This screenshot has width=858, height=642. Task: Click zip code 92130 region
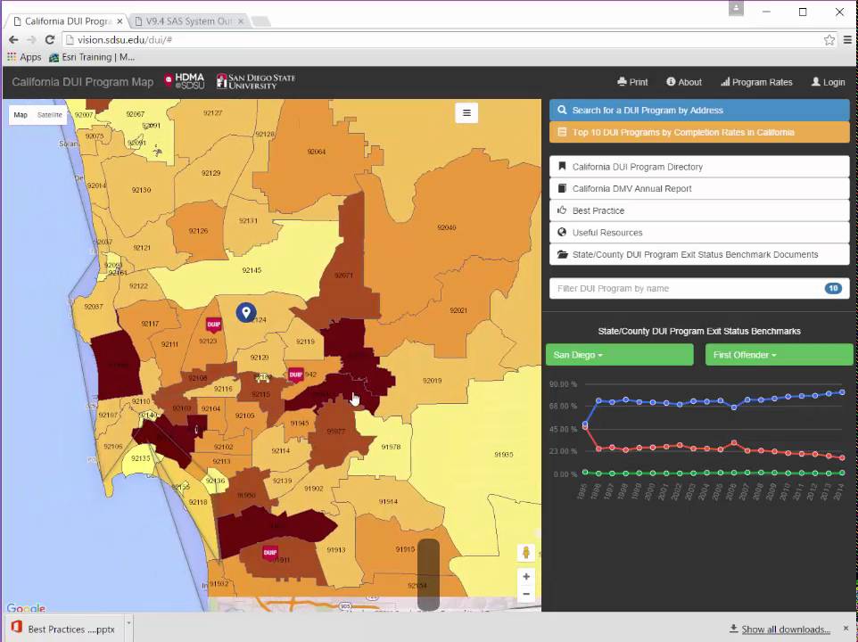click(141, 190)
